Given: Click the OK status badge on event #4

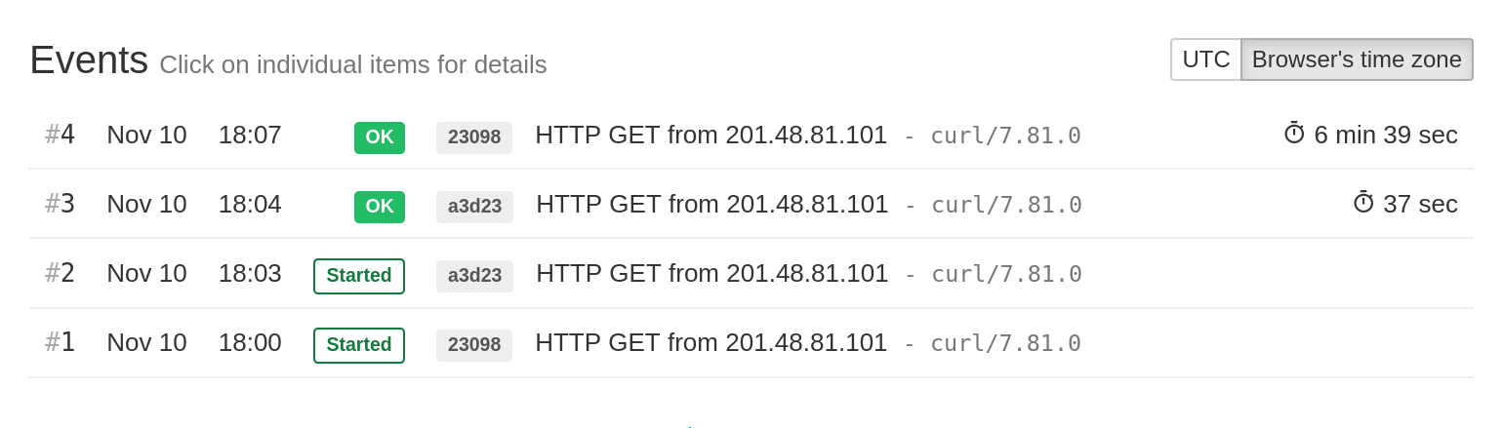Looking at the screenshot, I should pyautogui.click(x=379, y=137).
